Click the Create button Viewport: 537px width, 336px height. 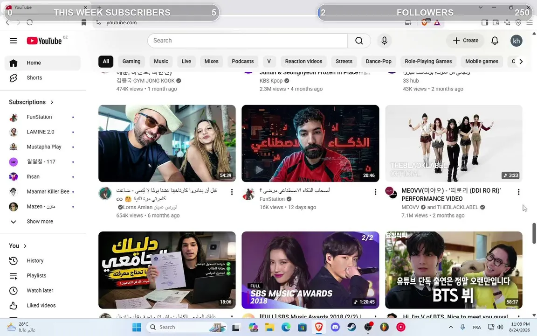tap(465, 41)
